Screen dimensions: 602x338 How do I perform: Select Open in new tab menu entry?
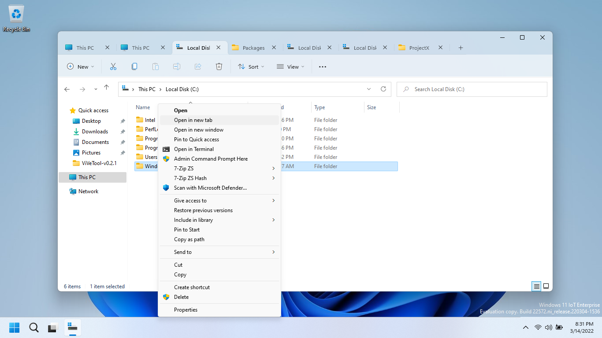219,120
